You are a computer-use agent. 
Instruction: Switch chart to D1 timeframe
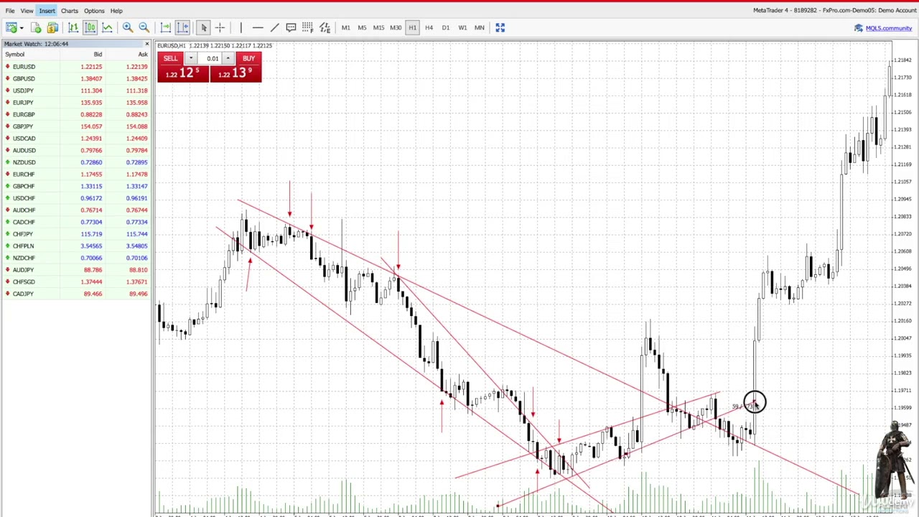point(445,27)
